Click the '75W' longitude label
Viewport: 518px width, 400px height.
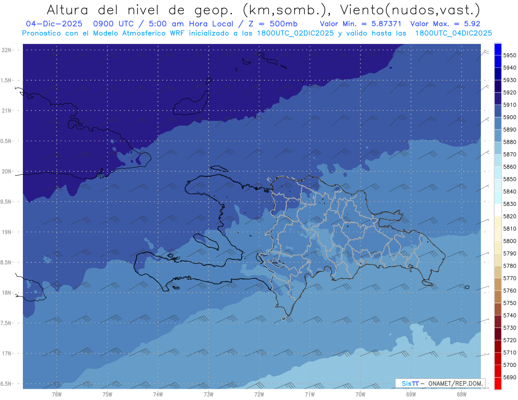click(x=107, y=394)
